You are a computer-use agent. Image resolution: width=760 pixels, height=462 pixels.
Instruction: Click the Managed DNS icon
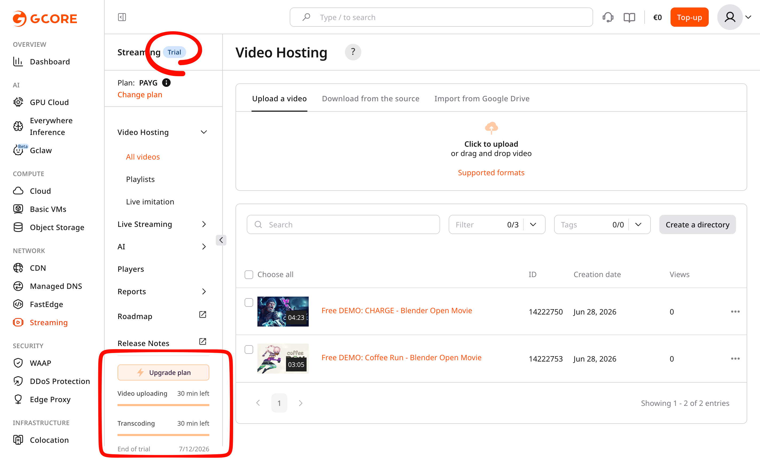pos(18,286)
